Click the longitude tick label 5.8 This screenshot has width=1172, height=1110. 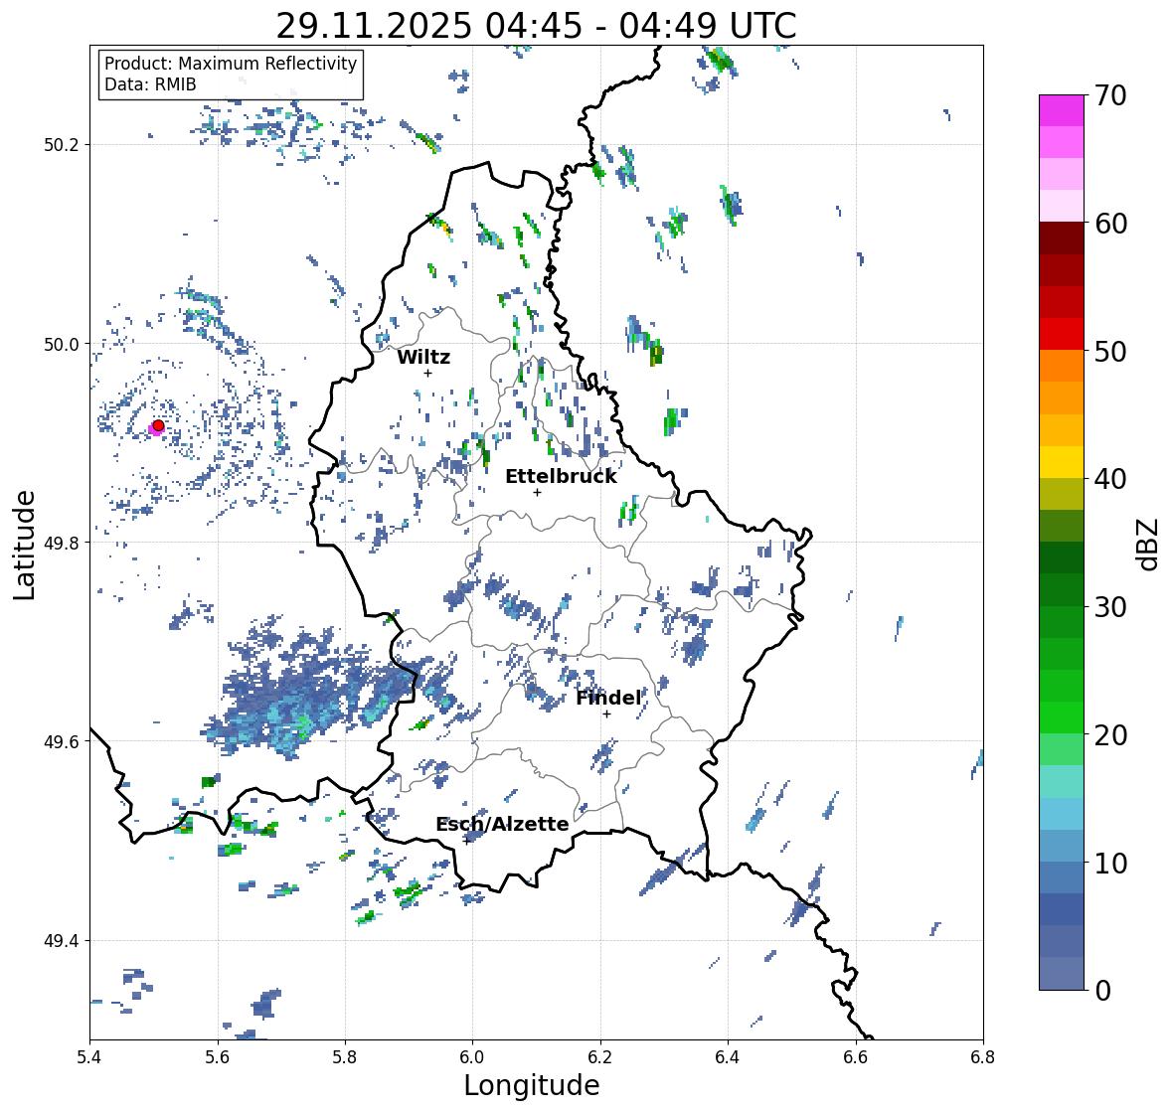tap(345, 1057)
